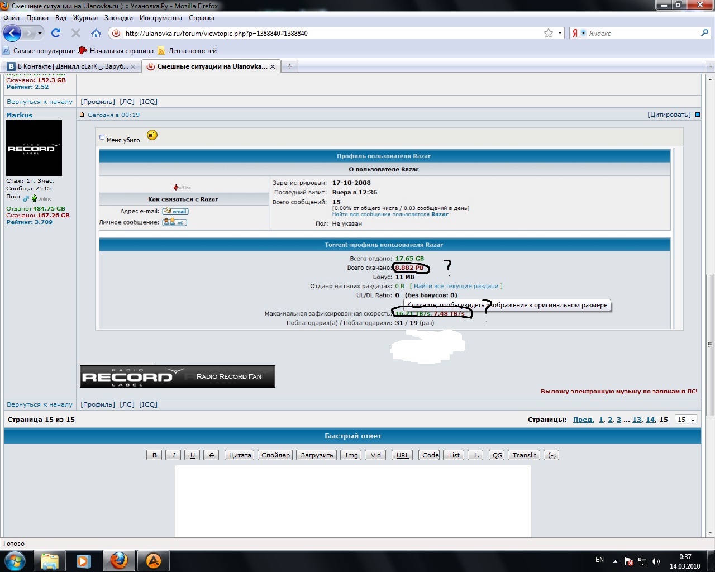The height and width of the screenshot is (572, 715).
Task: Open the Инструменты menu
Action: [161, 18]
